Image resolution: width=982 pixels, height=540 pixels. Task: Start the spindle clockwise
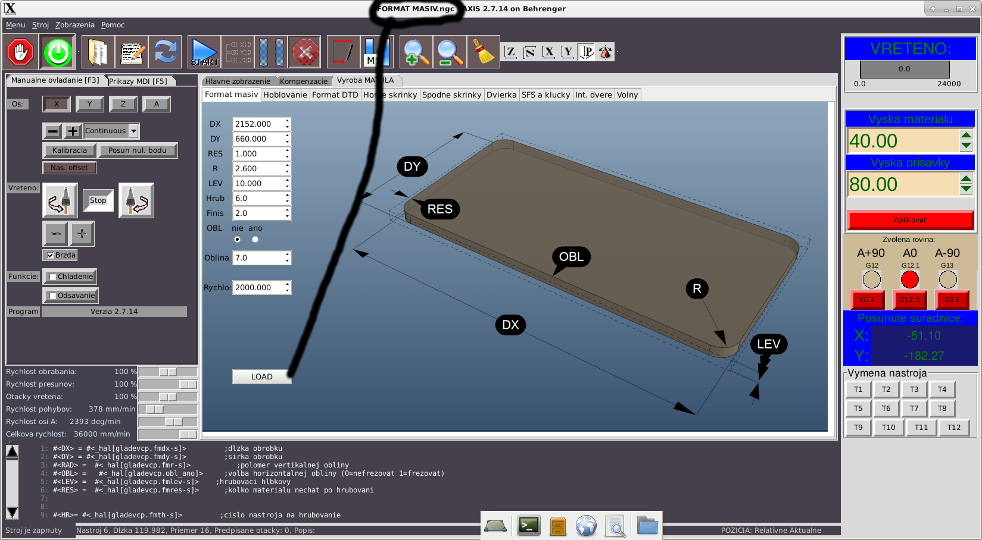136,200
